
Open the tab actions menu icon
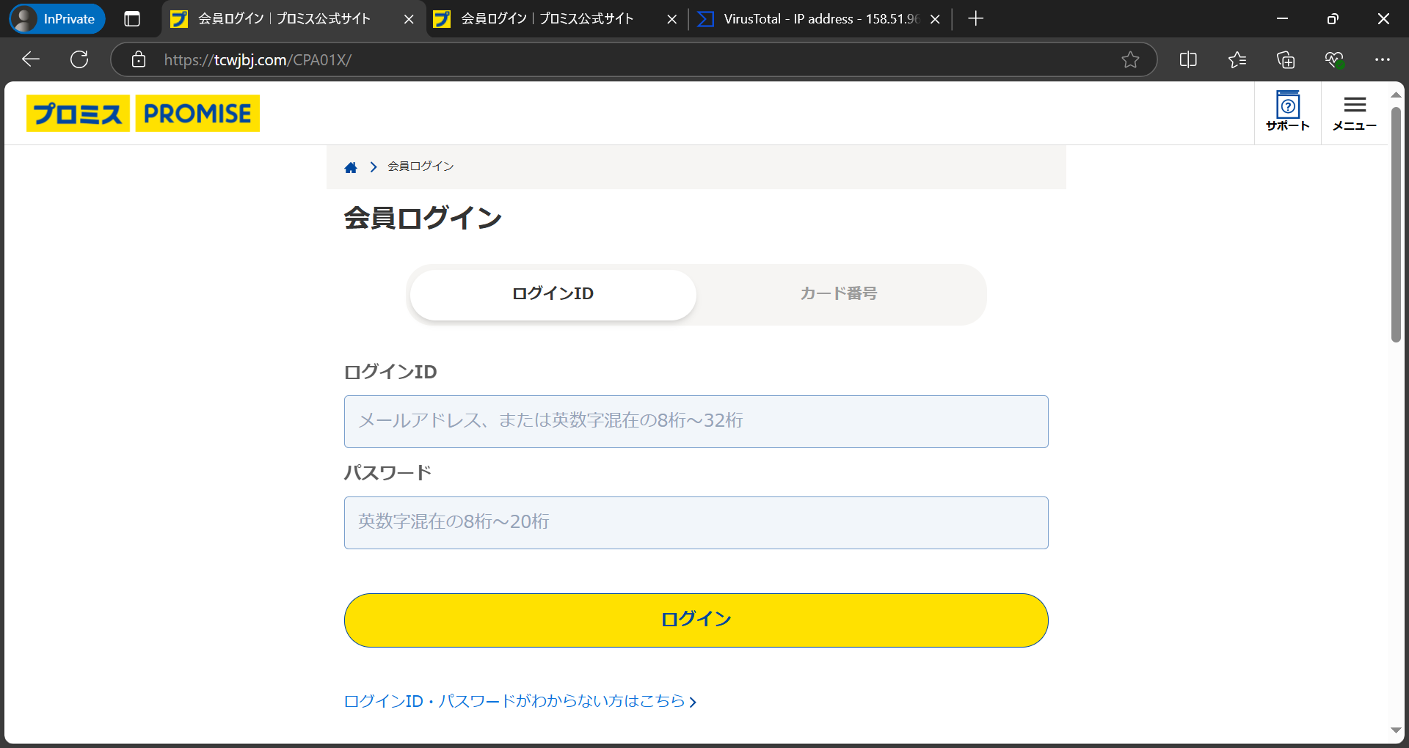pos(132,19)
